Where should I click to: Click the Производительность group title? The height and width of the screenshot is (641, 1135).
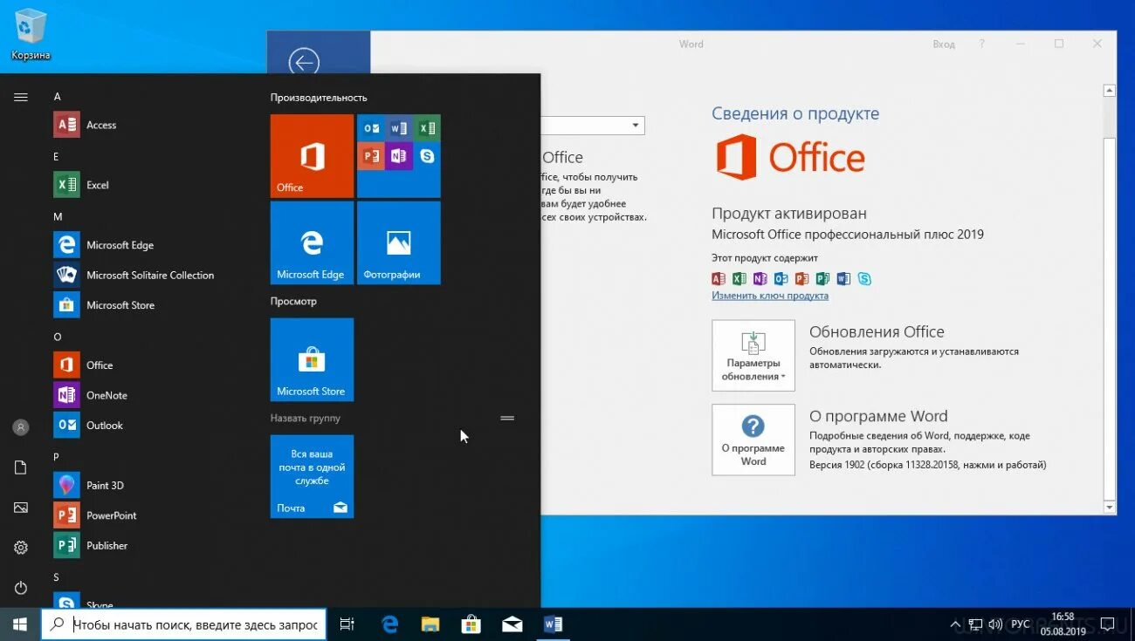pos(319,98)
